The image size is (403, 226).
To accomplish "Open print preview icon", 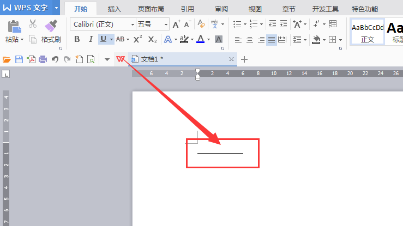I will [x=91, y=59].
